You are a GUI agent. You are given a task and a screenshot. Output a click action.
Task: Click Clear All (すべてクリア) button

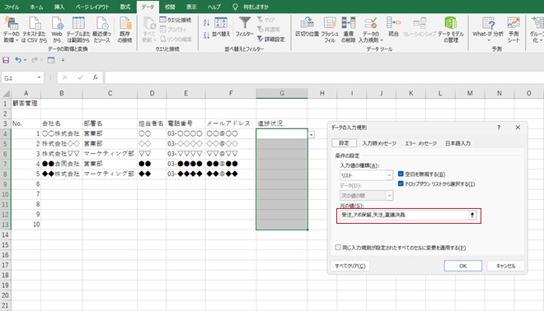point(350,266)
